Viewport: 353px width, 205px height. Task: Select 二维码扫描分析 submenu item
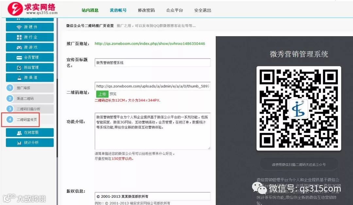point(30,109)
